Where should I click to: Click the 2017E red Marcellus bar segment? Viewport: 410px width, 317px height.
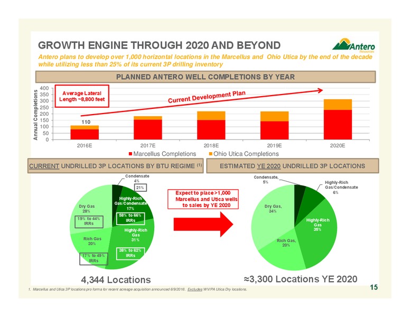[x=148, y=130]
